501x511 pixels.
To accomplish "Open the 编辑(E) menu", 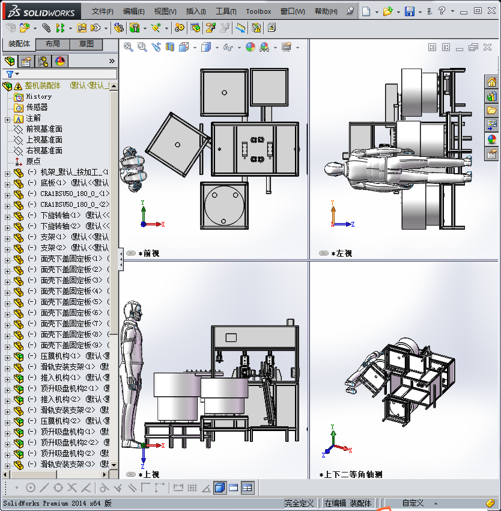I will pos(133,11).
